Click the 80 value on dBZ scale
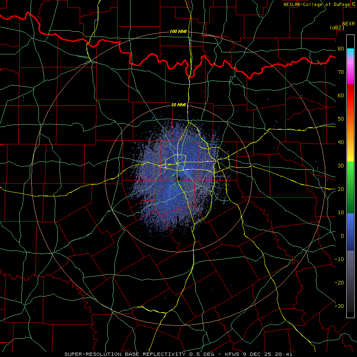357x357 pixels. [x=341, y=49]
